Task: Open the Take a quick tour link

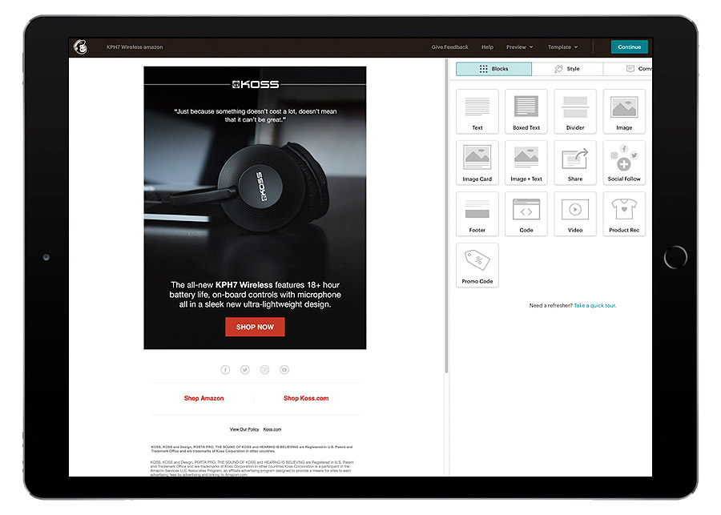Action: [x=595, y=305]
